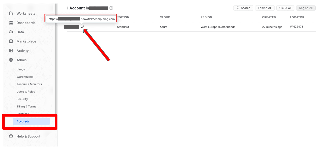Click the account URL link icon

[x=83, y=27]
